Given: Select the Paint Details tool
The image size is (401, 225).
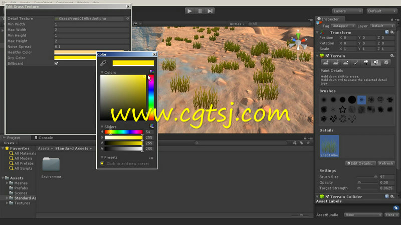Looking at the screenshot, I should point(376,62).
